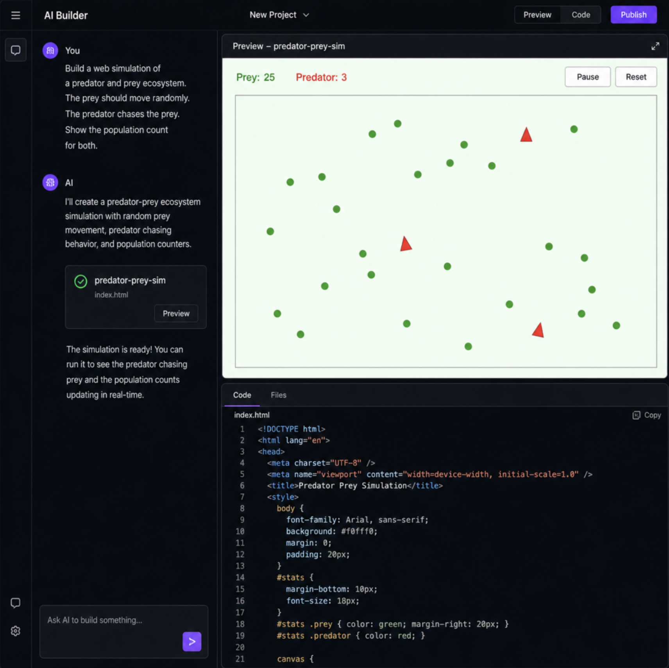Click the green checkmark on predator-prey-sim card
669x668 pixels.
[x=80, y=281]
